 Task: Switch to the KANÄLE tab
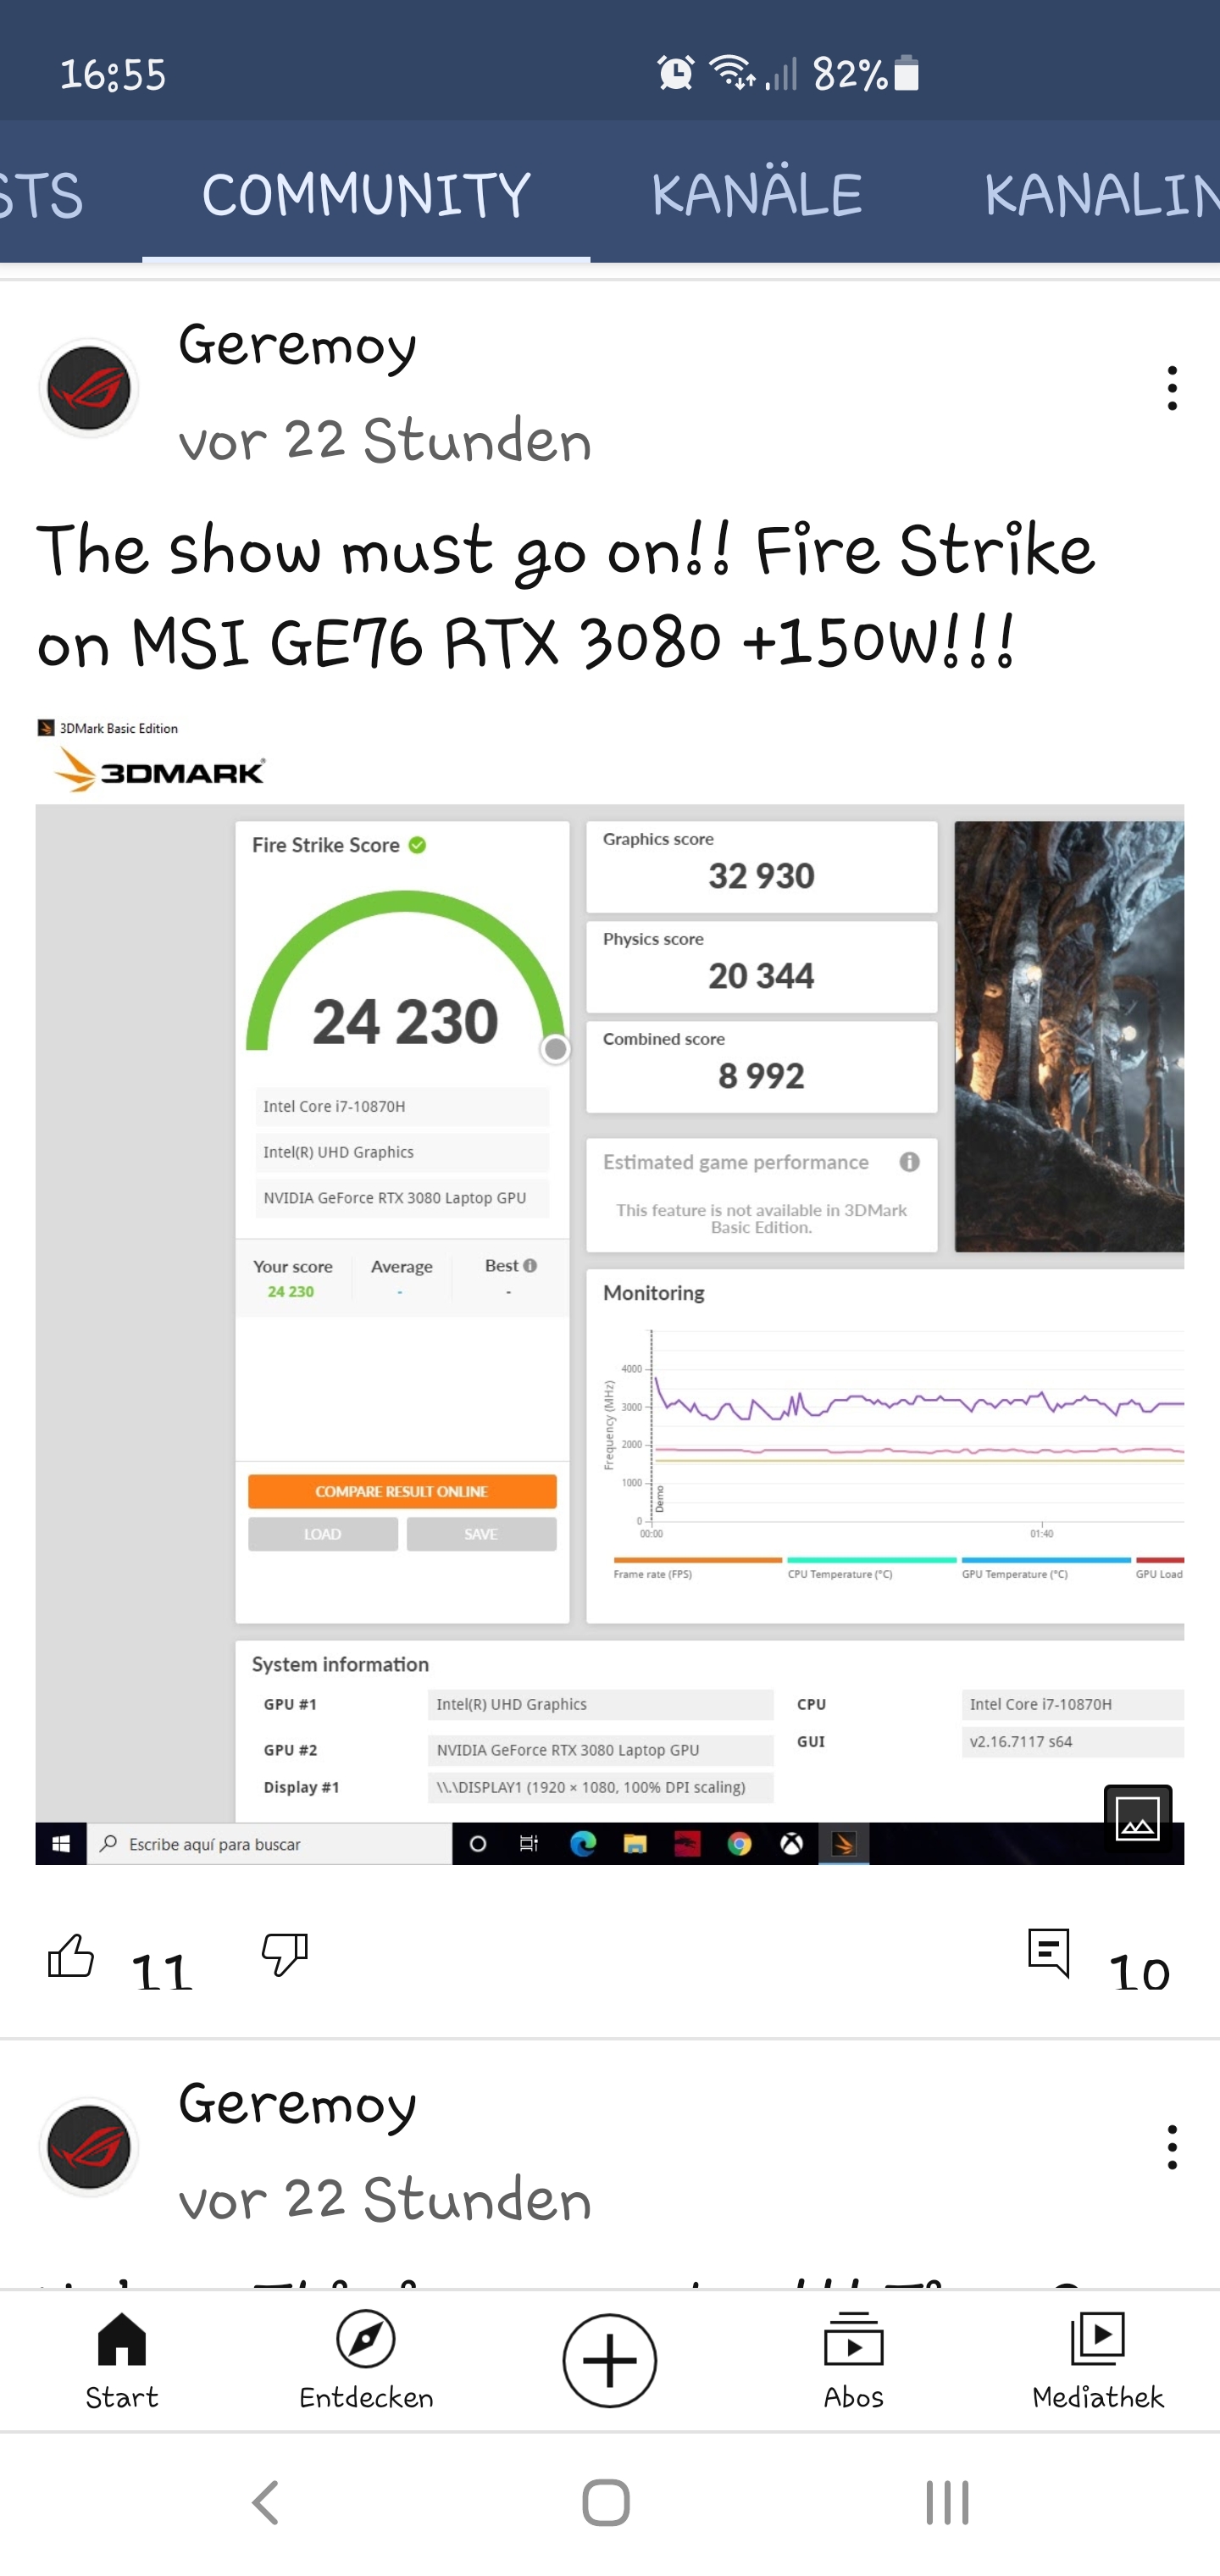coord(756,194)
